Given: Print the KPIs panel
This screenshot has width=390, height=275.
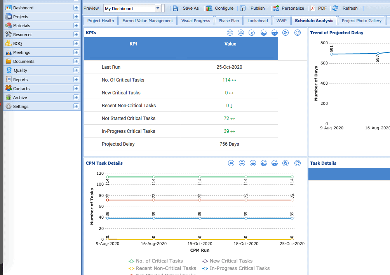Looking at the screenshot, I should (241, 33).
